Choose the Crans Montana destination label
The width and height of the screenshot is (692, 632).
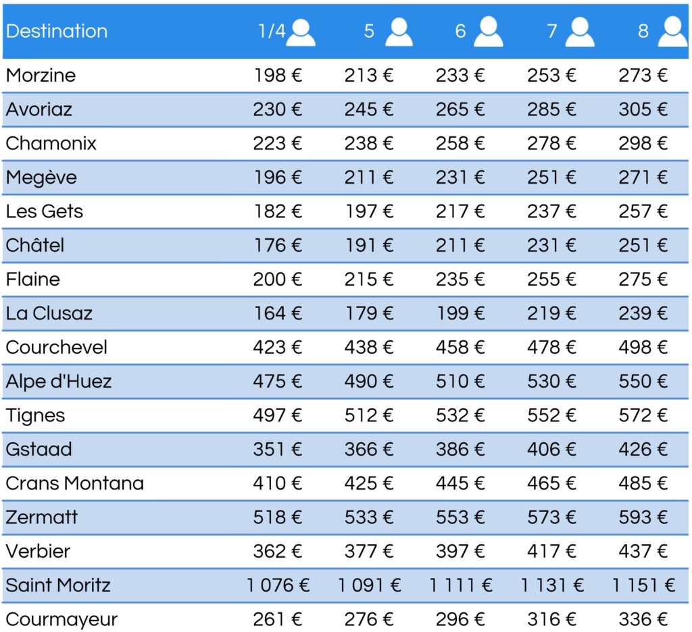pyautogui.click(x=75, y=483)
